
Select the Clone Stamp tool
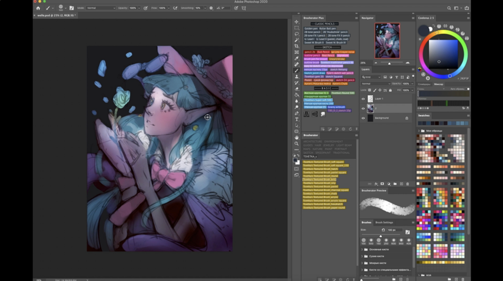[296, 76]
